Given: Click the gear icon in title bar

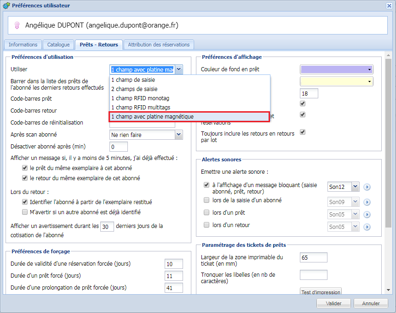Looking at the screenshot, I should [6, 6].
